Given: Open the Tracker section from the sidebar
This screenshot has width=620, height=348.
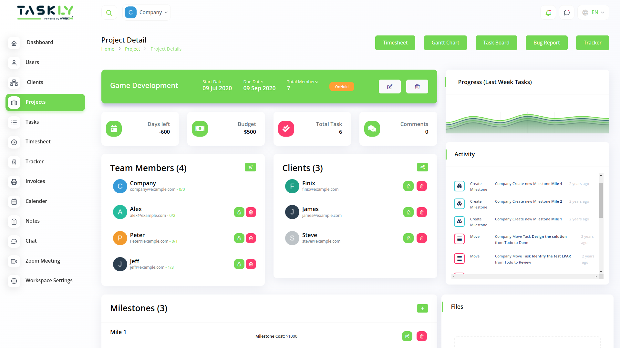Looking at the screenshot, I should [14, 162].
